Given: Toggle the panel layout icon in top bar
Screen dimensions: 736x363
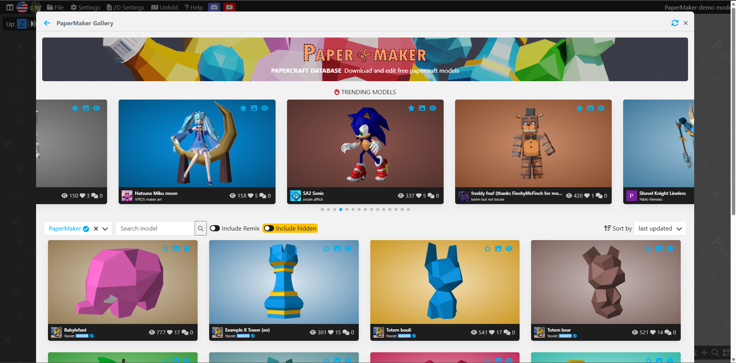Looking at the screenshot, I should [10, 7].
